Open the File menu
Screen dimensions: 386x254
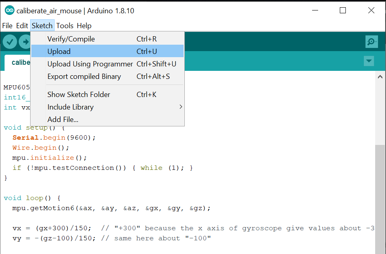pos(7,26)
